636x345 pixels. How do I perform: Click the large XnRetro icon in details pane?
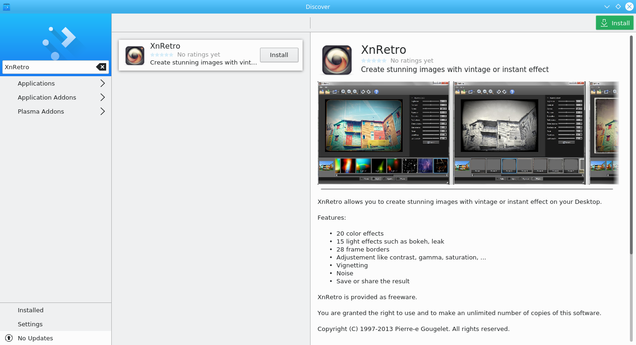[337, 60]
